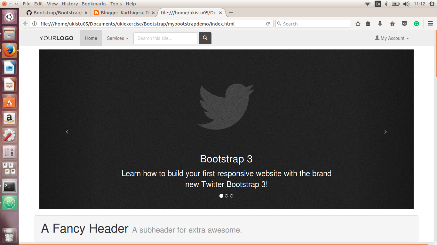Select the third carousel indicator dot
Screen dimensions: 437x245
232,196
